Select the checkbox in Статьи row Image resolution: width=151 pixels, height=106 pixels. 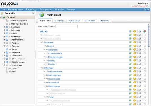point(145,97)
